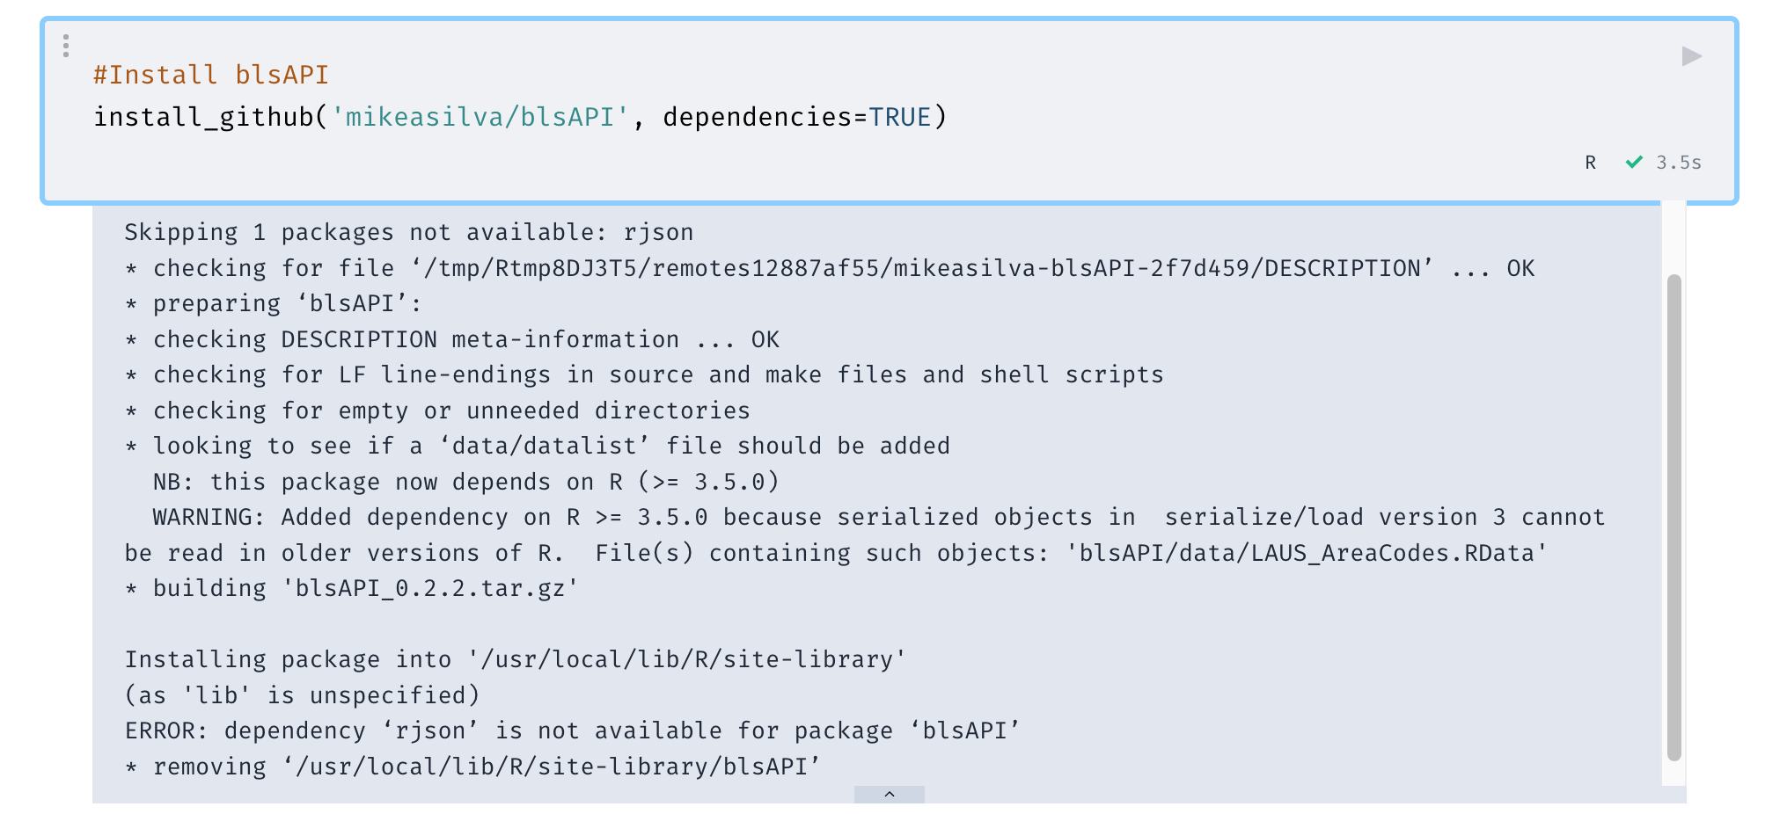Viewport: 1765px width, 814px height.
Task: Click the building blsAPI_0.2.2.tar.gz line
Action: [352, 588]
